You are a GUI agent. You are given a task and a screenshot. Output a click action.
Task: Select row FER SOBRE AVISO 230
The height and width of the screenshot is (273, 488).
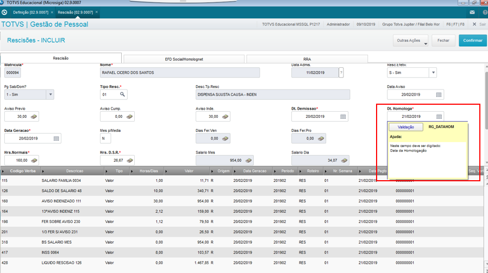pos(242,221)
